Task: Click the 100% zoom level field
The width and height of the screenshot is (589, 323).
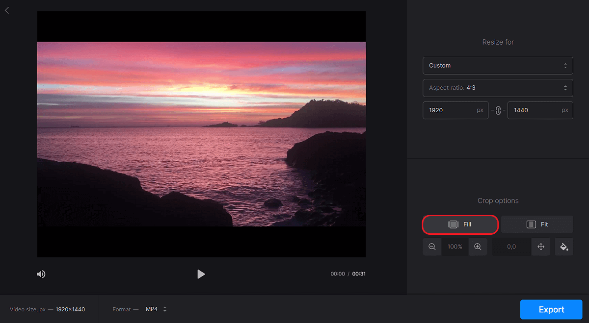Action: coord(455,247)
